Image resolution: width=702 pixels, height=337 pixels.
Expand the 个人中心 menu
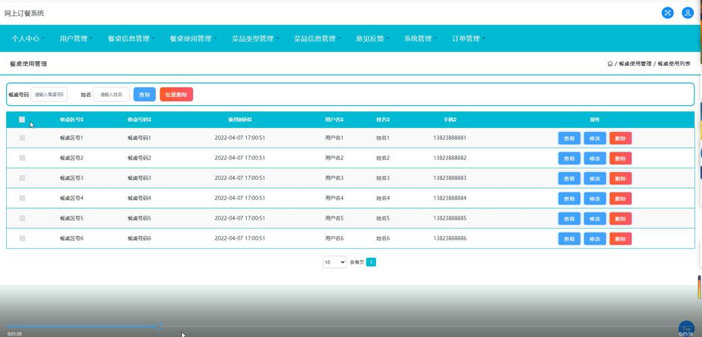28,38
